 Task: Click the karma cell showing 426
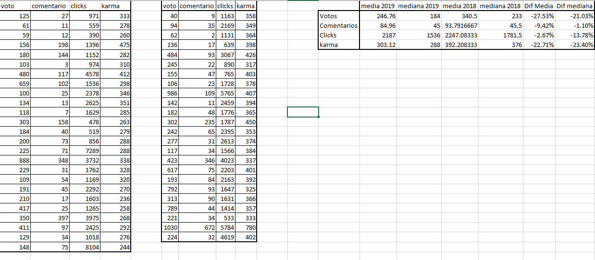246,55
